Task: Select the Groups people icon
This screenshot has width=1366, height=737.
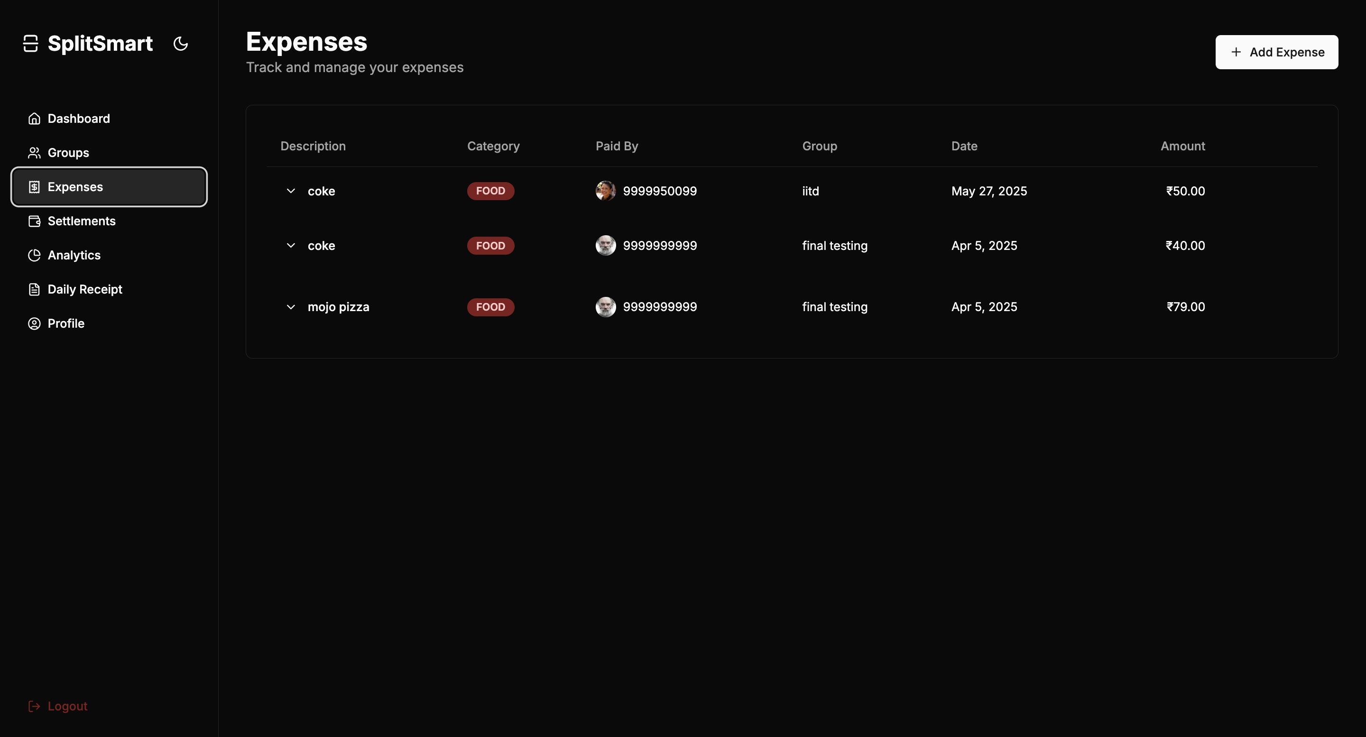Action: click(34, 153)
